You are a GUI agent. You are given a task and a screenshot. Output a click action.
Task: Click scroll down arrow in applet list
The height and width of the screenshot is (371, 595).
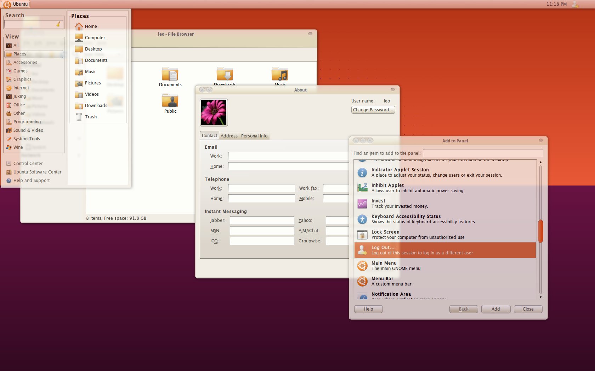pyautogui.click(x=540, y=297)
